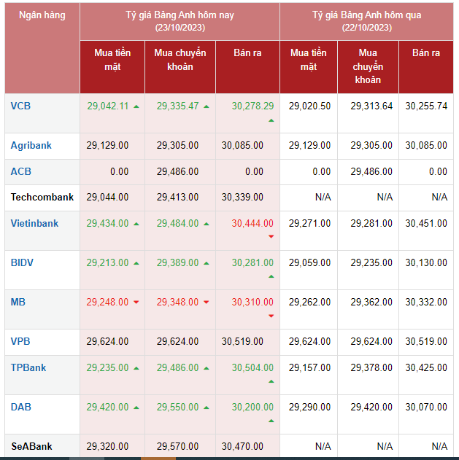
Task: Open the Agribank link
Action: point(31,145)
